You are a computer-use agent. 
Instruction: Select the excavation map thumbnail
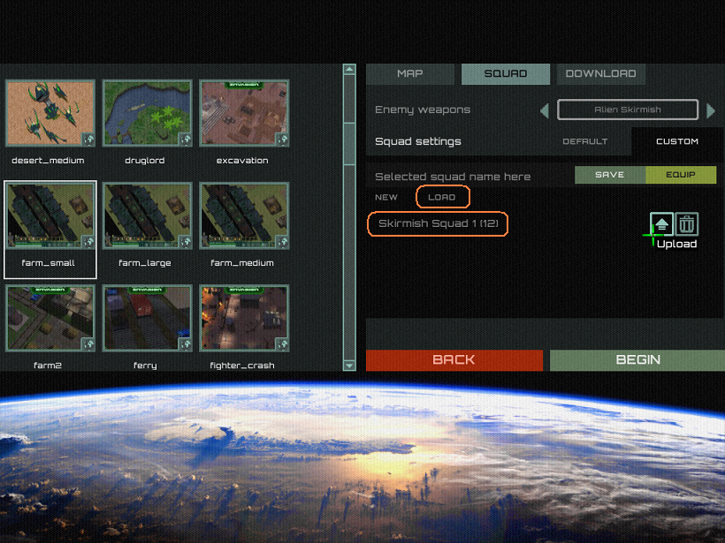coord(244,113)
